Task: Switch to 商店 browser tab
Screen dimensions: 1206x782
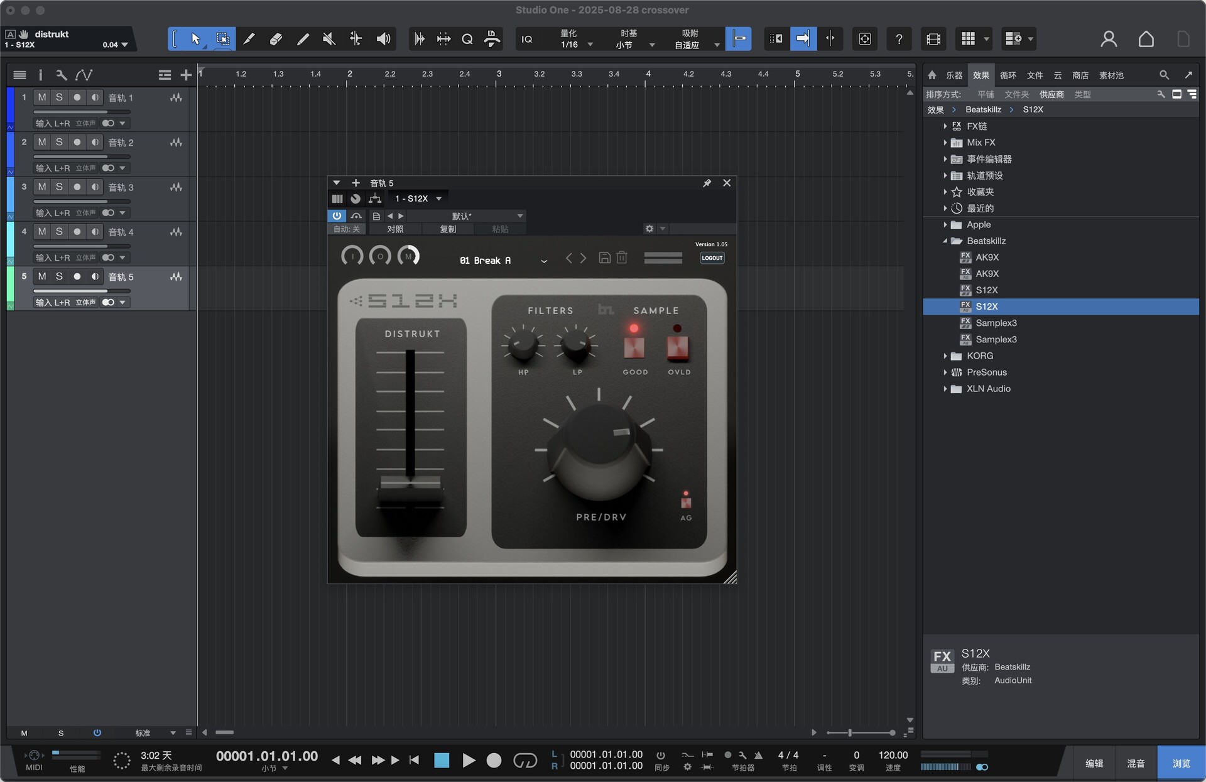Action: click(x=1080, y=75)
